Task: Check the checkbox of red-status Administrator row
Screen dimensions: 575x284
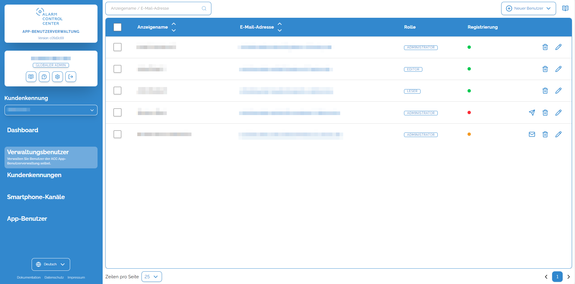Action: pyautogui.click(x=117, y=113)
